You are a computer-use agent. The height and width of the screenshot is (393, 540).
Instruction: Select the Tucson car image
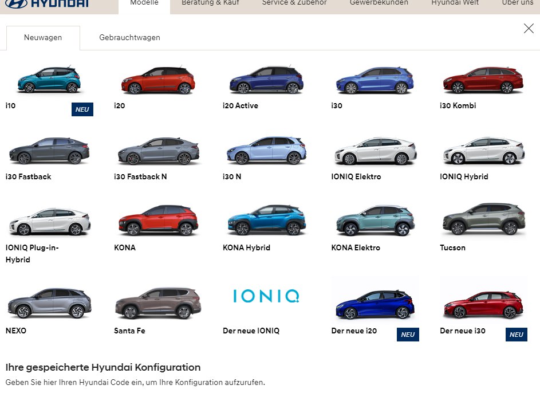484,219
